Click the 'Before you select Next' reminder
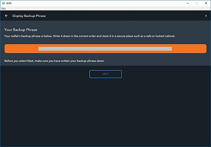Screen dimensions: 211x147 click(x=54, y=61)
